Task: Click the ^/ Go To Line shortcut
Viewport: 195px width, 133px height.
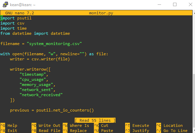Action: coord(172,131)
